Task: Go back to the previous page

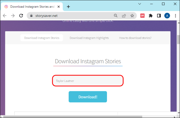Action: click(5, 16)
